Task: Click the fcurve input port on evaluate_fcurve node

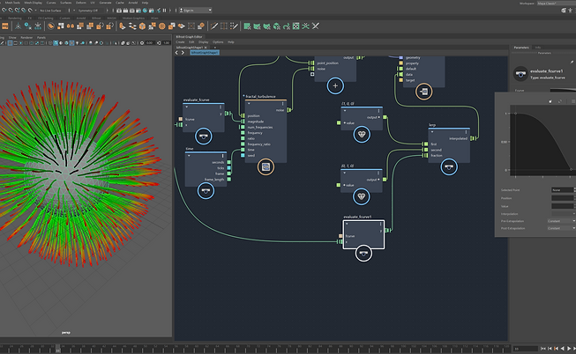Action: click(x=180, y=119)
